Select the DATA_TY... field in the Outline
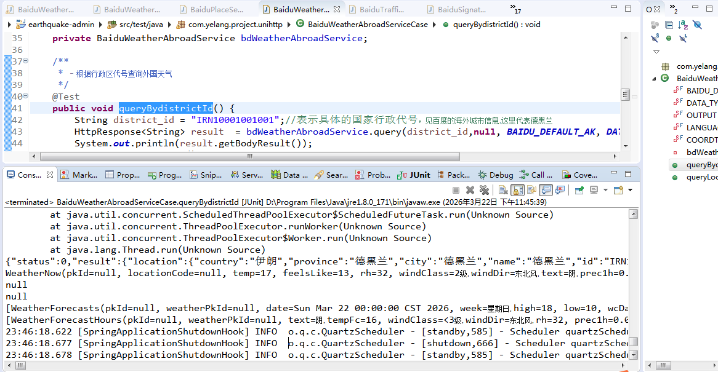The height and width of the screenshot is (372, 718). coord(695,103)
